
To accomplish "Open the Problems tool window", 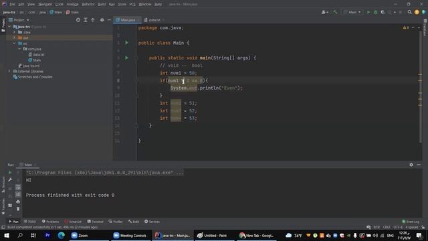I will tap(50, 222).
